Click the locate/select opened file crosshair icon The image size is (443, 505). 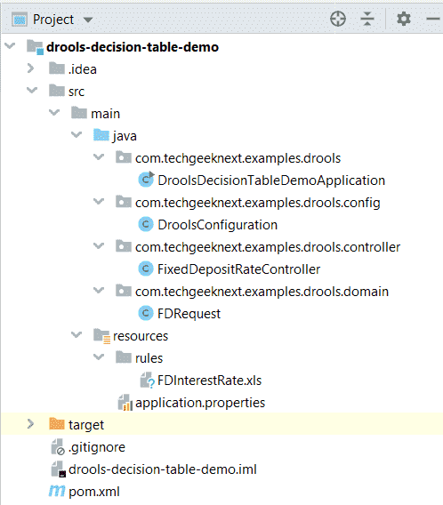pyautogui.click(x=338, y=19)
